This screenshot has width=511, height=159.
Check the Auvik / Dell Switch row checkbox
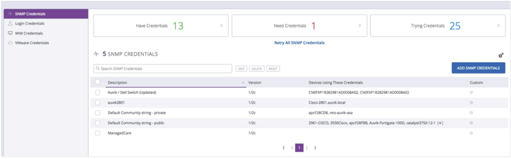click(97, 93)
